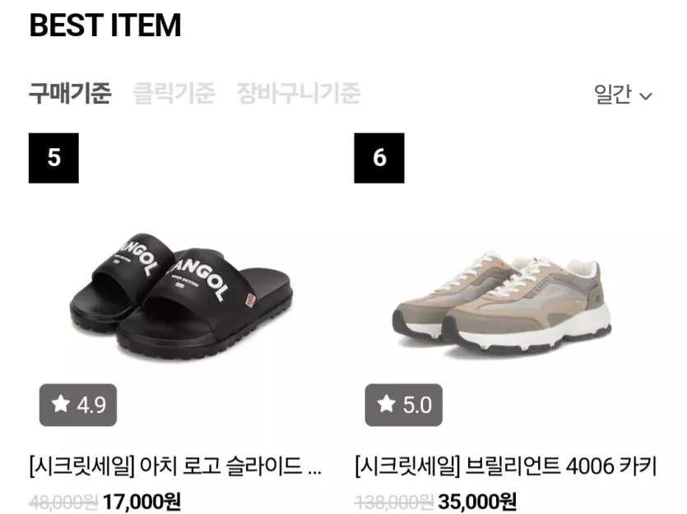Image resolution: width=687 pixels, height=514 pixels.
Task: Click the rank 5 badge
Action: coord(53,158)
